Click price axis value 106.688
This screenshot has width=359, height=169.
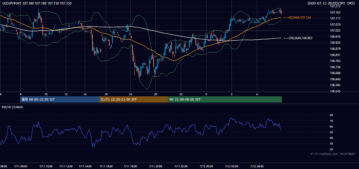335,73
